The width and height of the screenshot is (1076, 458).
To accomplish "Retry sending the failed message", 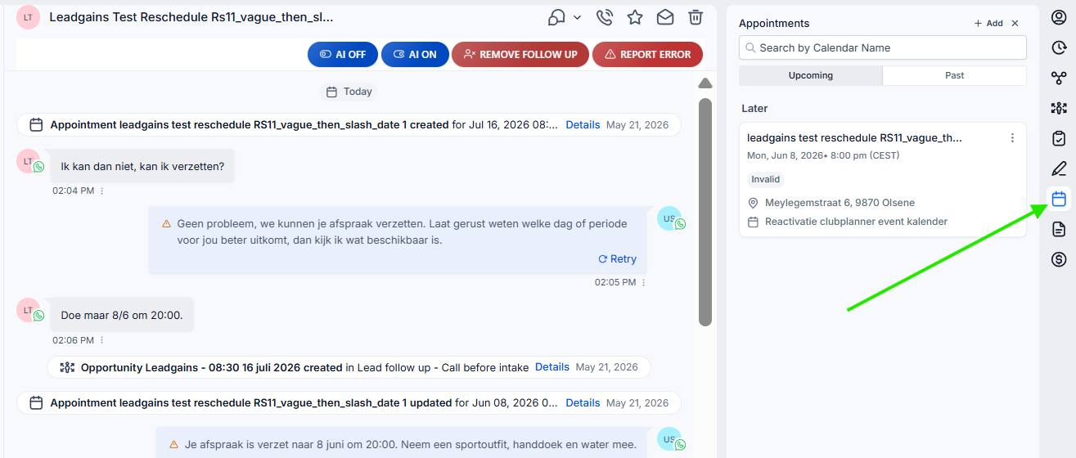I will point(617,258).
